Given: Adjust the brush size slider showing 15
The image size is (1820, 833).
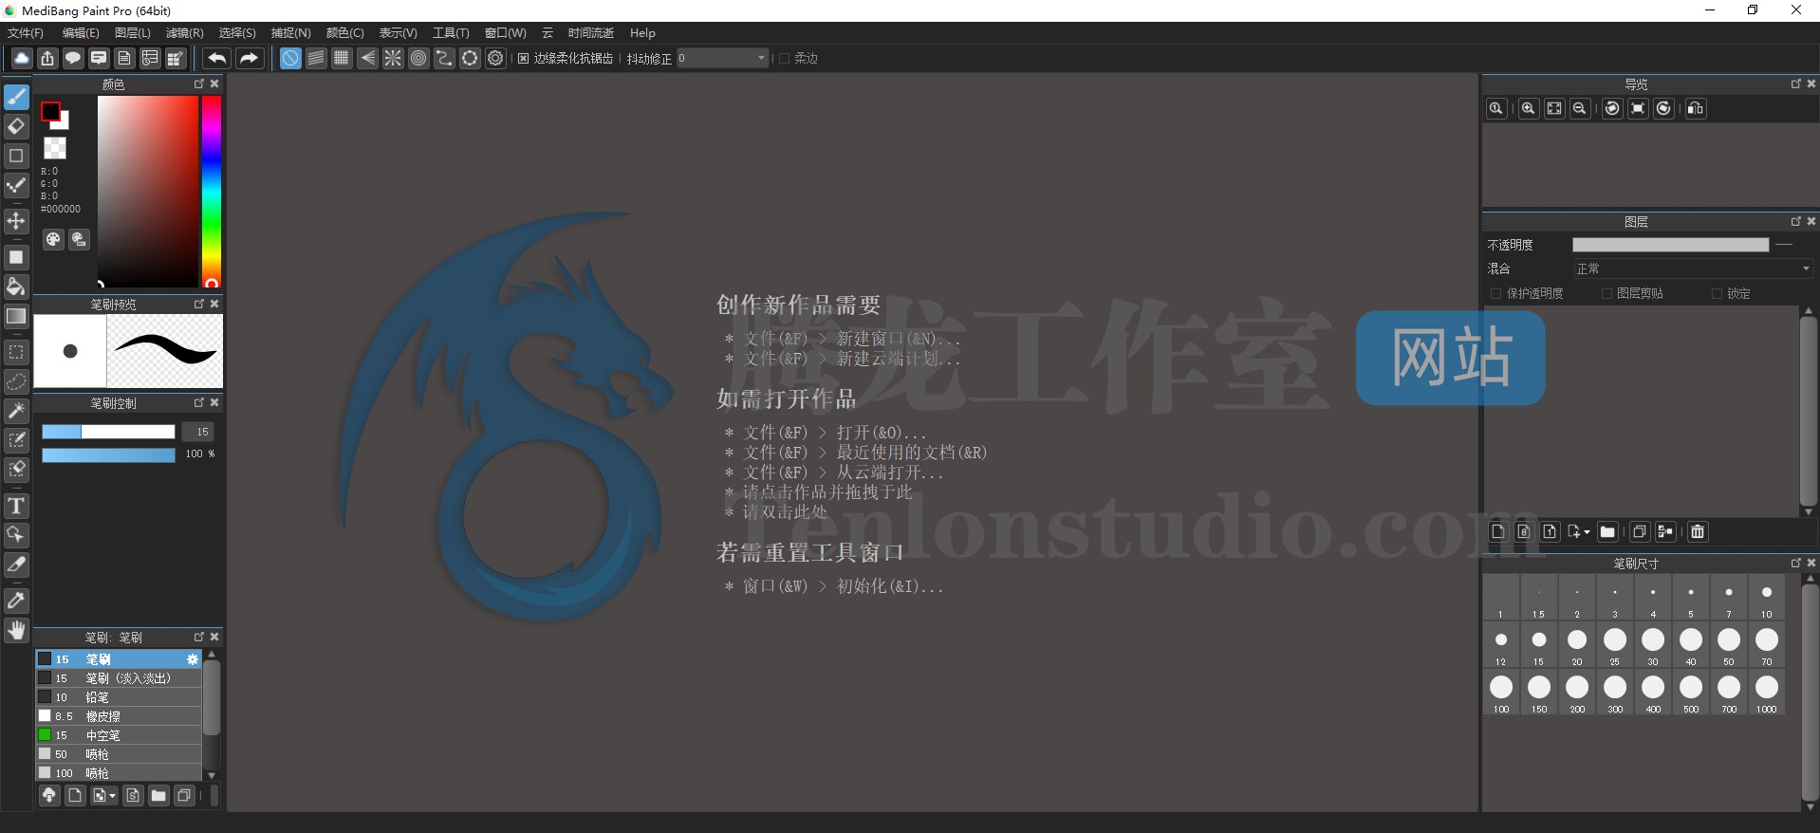Looking at the screenshot, I should pos(108,432).
